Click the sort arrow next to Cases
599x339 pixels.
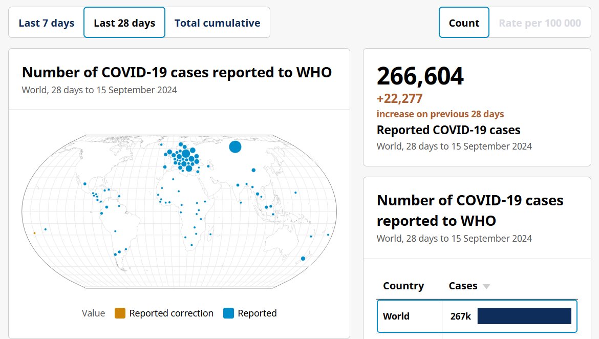(x=486, y=286)
